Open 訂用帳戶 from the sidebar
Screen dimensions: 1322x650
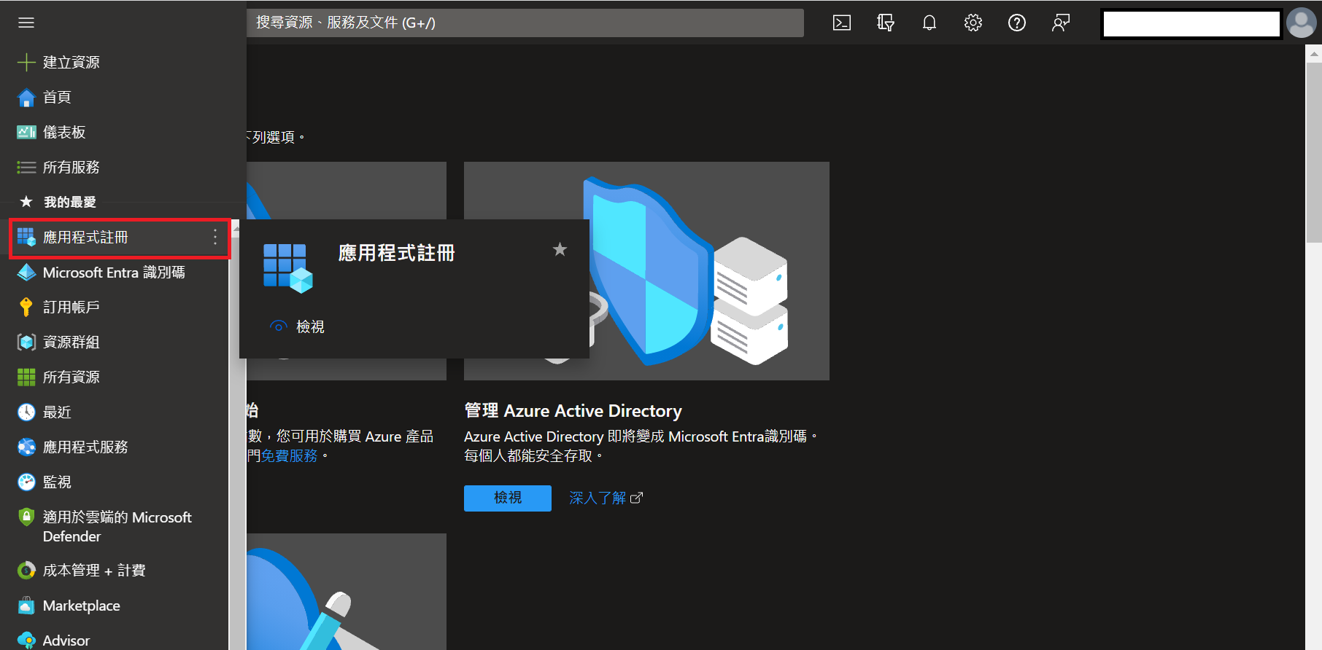point(71,307)
